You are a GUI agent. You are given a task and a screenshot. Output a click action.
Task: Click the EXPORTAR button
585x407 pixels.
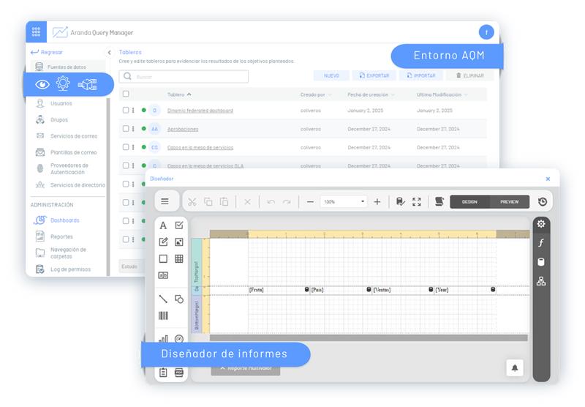pyautogui.click(x=374, y=76)
